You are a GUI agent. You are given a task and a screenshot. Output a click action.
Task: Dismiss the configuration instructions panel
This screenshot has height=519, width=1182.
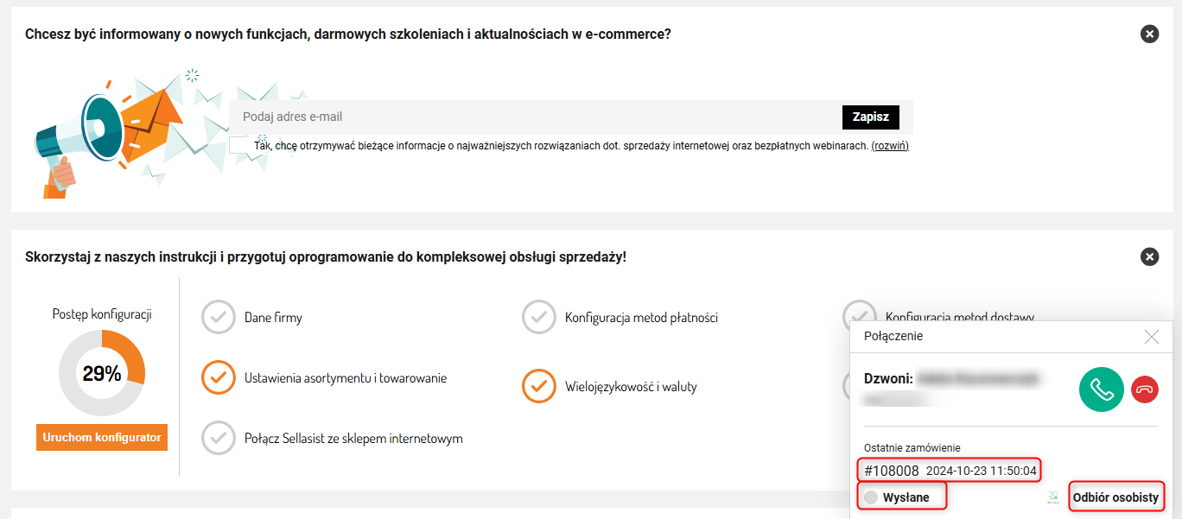coord(1149,256)
